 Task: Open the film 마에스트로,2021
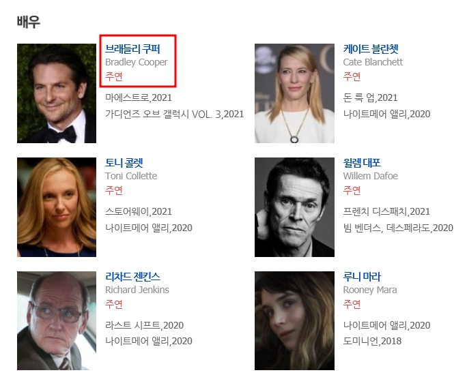click(139, 97)
